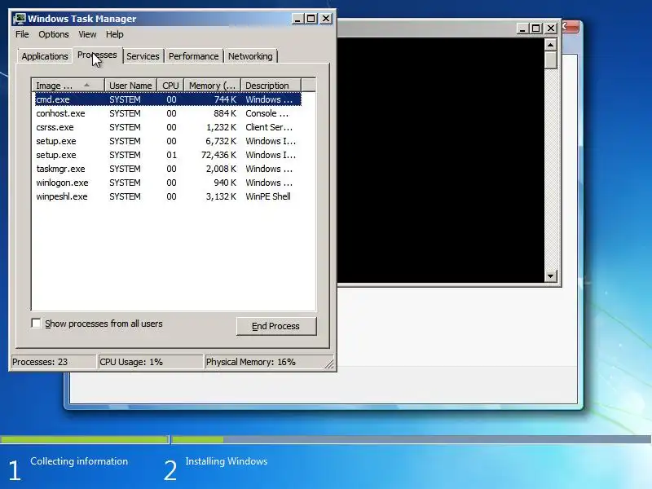Sort by Description column header
Viewport: 652px width, 489px height.
(x=271, y=86)
